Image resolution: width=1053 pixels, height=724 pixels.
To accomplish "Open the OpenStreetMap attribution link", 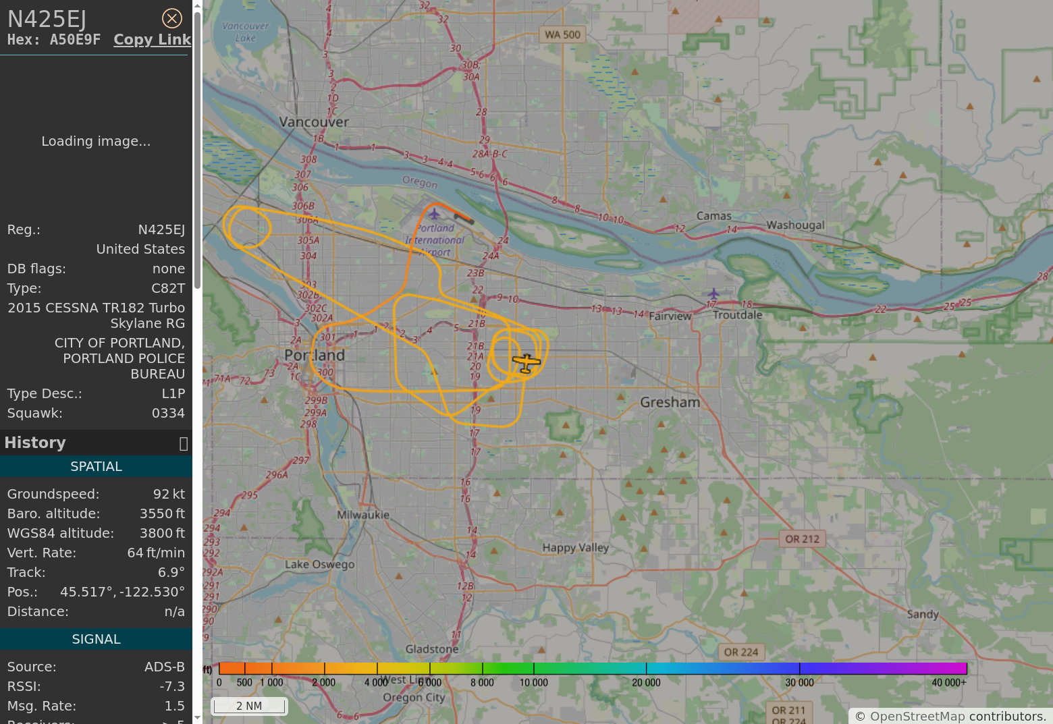I will (x=917, y=717).
